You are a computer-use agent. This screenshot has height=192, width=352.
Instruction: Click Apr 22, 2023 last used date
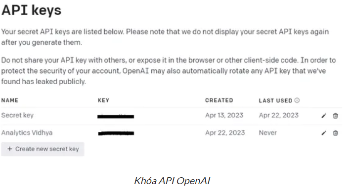click(x=279, y=115)
